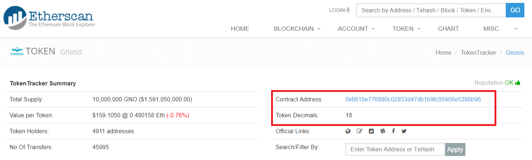Click the Reputation OK thumbs-up icon
This screenshot has height=160, width=532.
(518, 83)
